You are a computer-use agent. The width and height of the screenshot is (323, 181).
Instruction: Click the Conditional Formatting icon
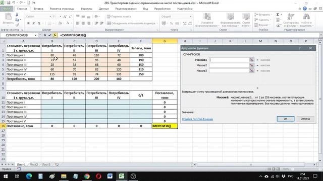click(x=207, y=17)
